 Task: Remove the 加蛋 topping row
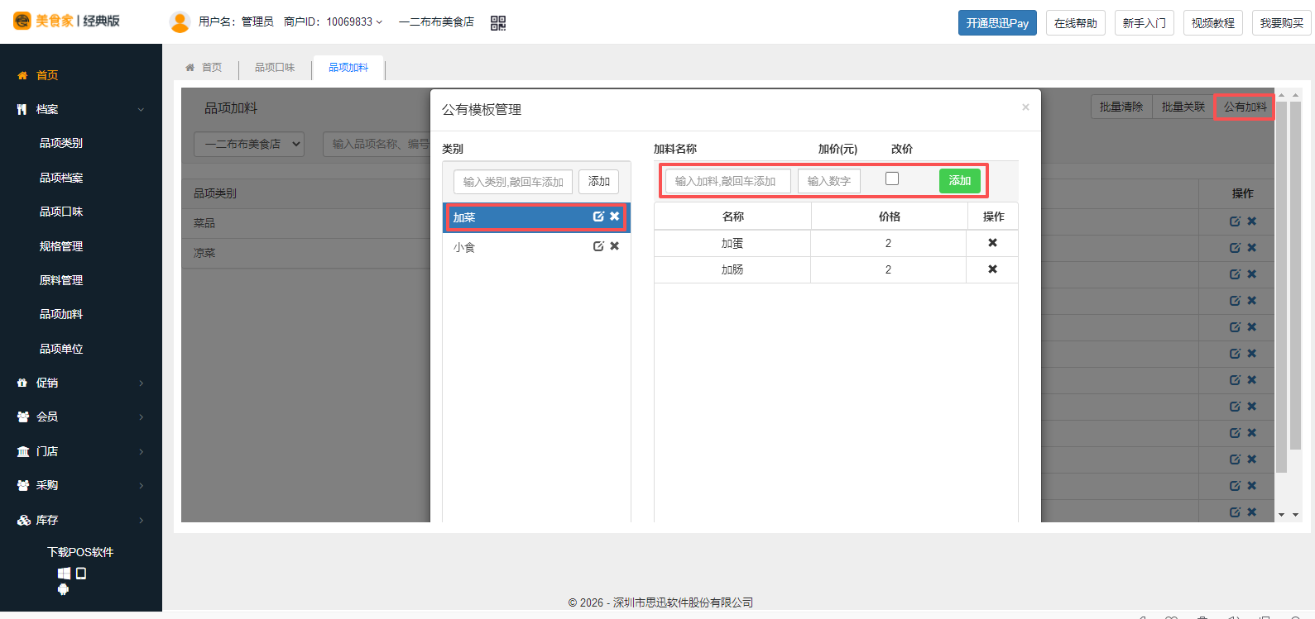992,243
